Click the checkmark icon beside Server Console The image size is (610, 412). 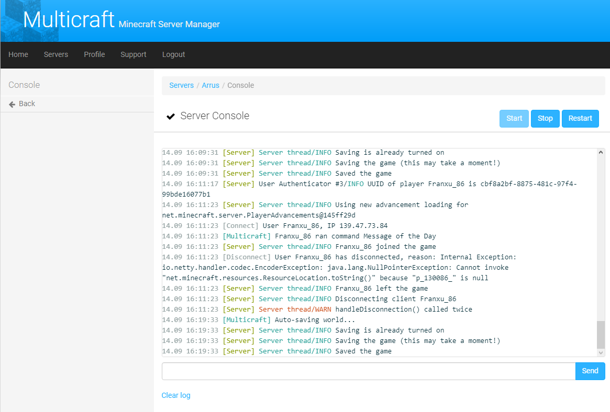170,117
